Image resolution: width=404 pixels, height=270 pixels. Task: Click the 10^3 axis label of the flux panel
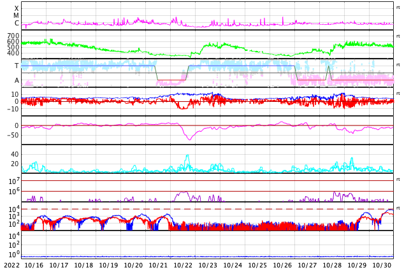(x=14, y=217)
